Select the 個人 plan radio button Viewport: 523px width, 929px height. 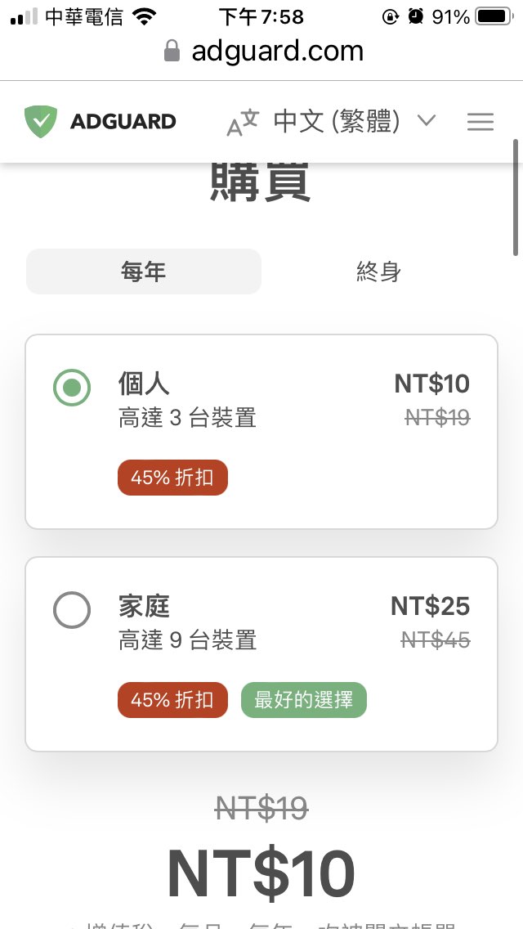72,388
